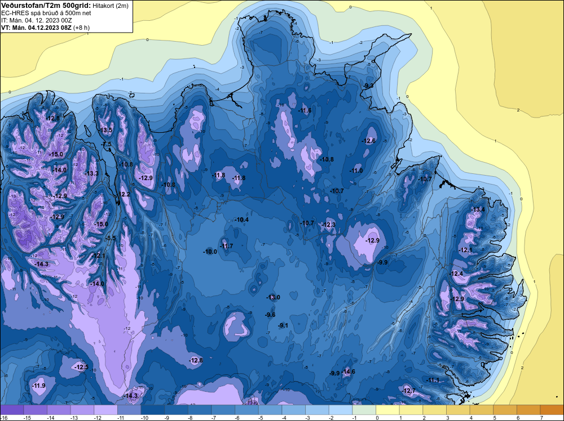Click the -13.4 temperature value

(x=478, y=209)
